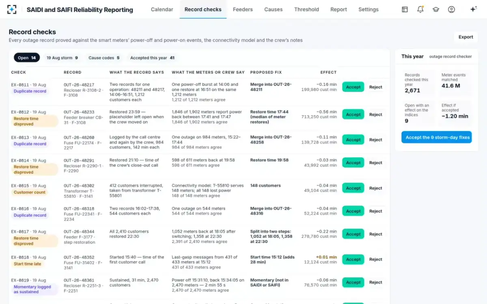Screen dimensions: 487x304
Task: Click the app title SAIDI and SAIFI
Action: coord(80,9)
